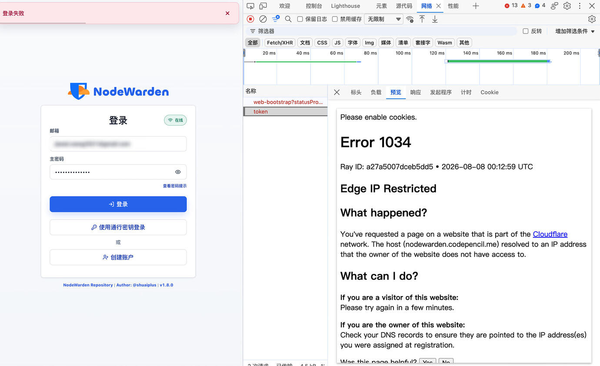The width and height of the screenshot is (600, 366).
Task: Select the web-bootstrap request row
Action: 285,102
